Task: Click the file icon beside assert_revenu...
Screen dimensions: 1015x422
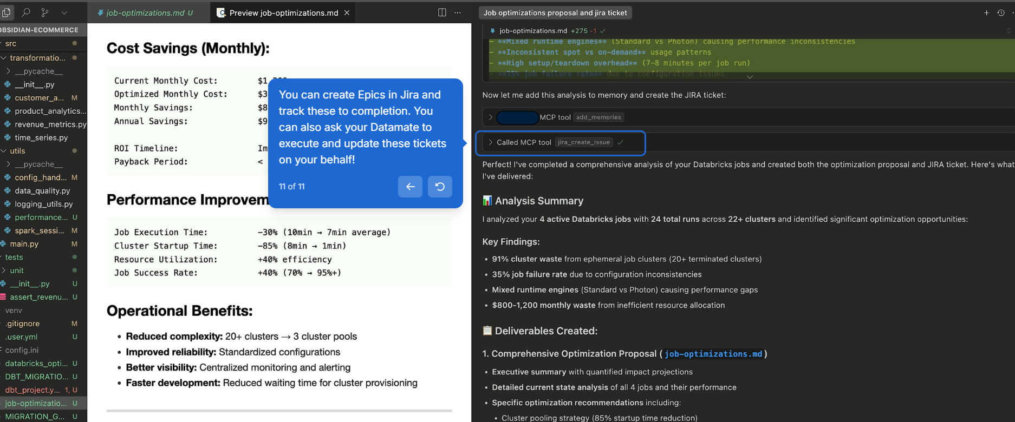Action: tap(3, 296)
